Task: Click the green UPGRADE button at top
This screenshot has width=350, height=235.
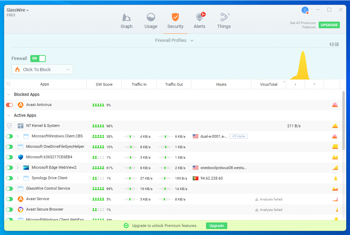Action: point(329,25)
